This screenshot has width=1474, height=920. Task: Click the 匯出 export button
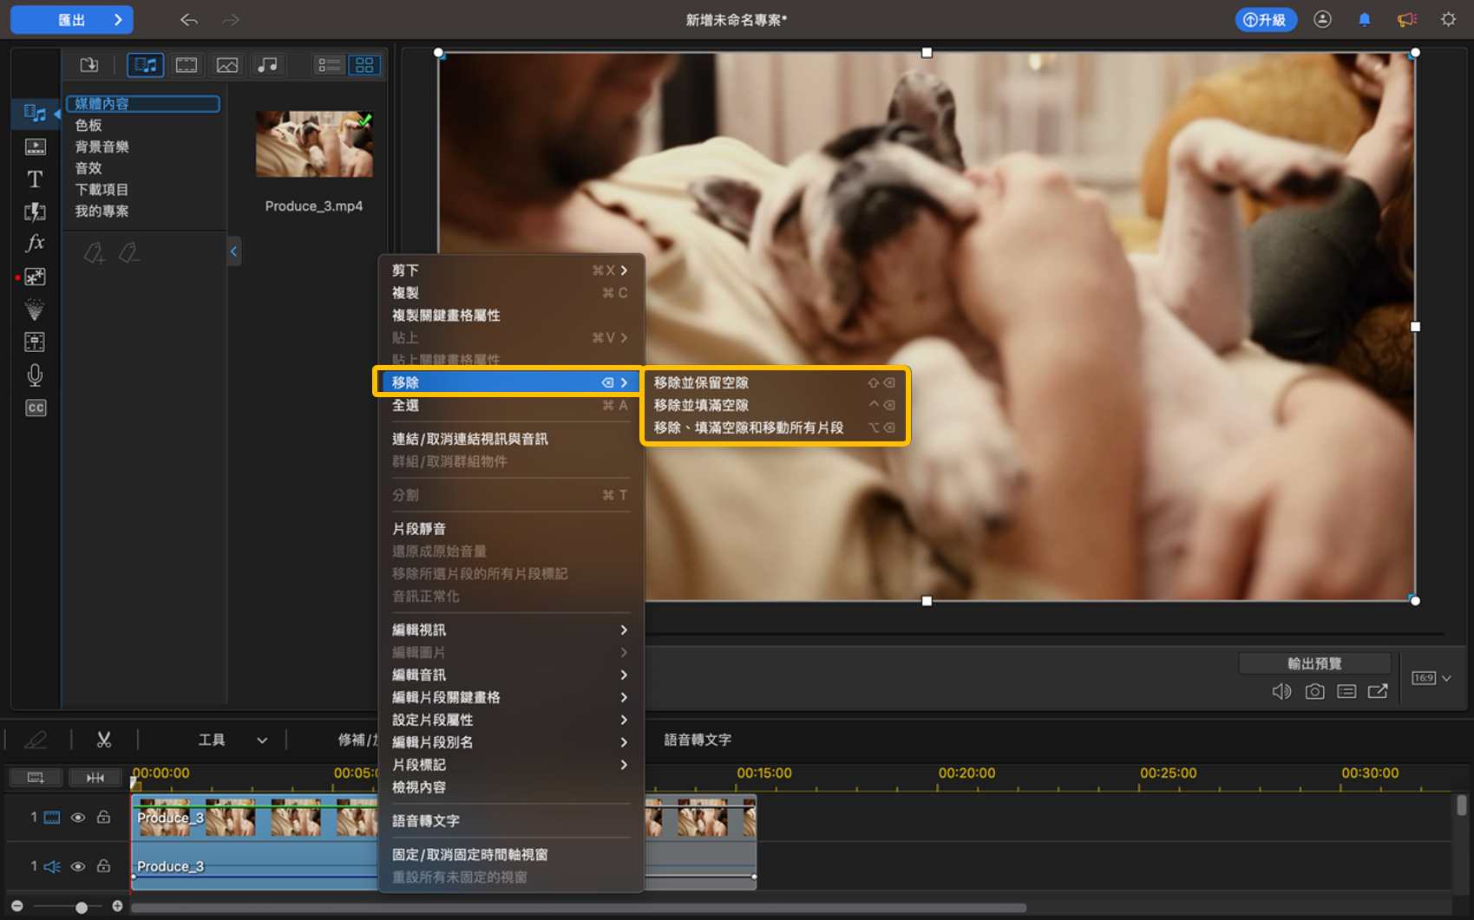coord(72,20)
